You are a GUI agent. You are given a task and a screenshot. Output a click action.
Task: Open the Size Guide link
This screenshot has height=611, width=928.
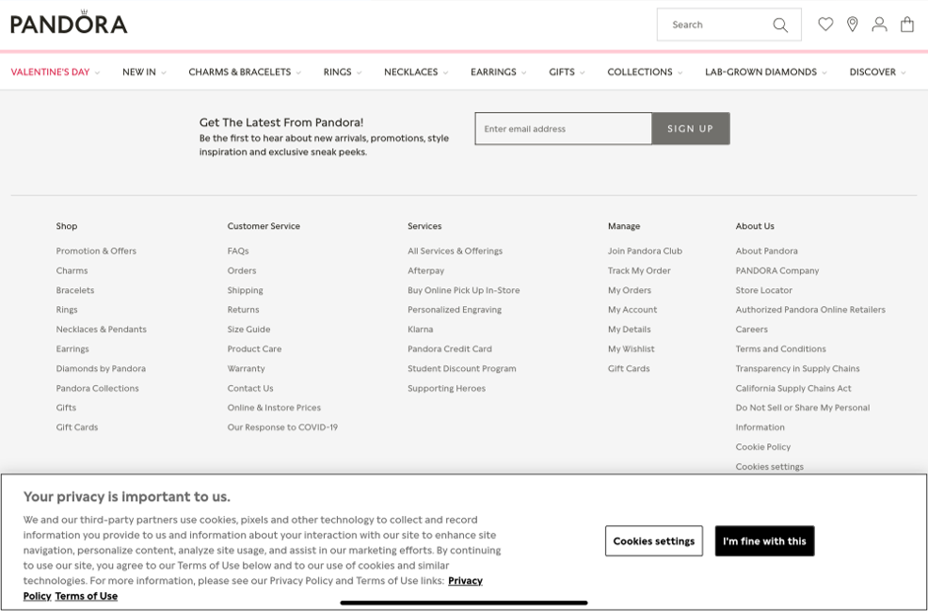coord(248,330)
